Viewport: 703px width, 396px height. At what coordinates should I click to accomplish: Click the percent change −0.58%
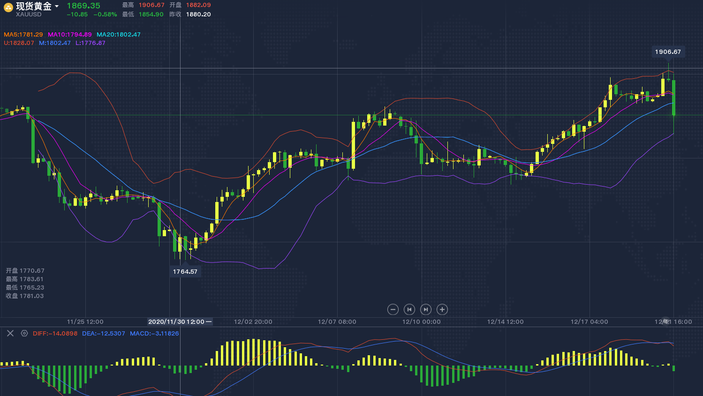point(105,15)
